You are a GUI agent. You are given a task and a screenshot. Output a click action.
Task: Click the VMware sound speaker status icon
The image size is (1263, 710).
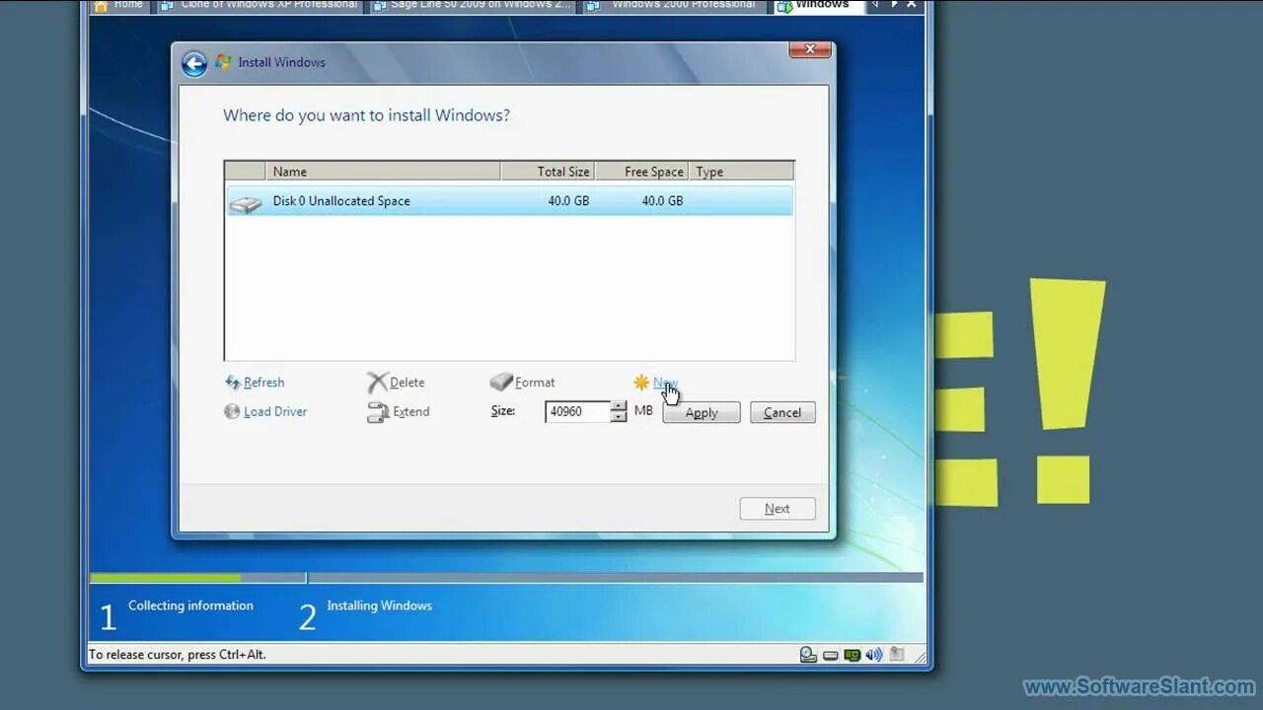tap(873, 654)
